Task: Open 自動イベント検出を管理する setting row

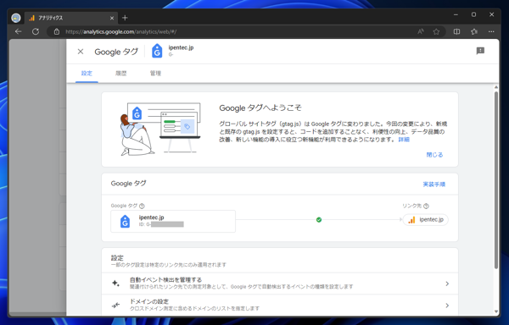Action: click(x=280, y=284)
